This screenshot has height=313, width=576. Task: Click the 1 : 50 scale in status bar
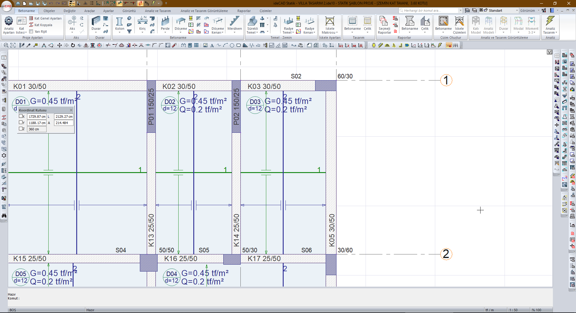click(x=513, y=310)
